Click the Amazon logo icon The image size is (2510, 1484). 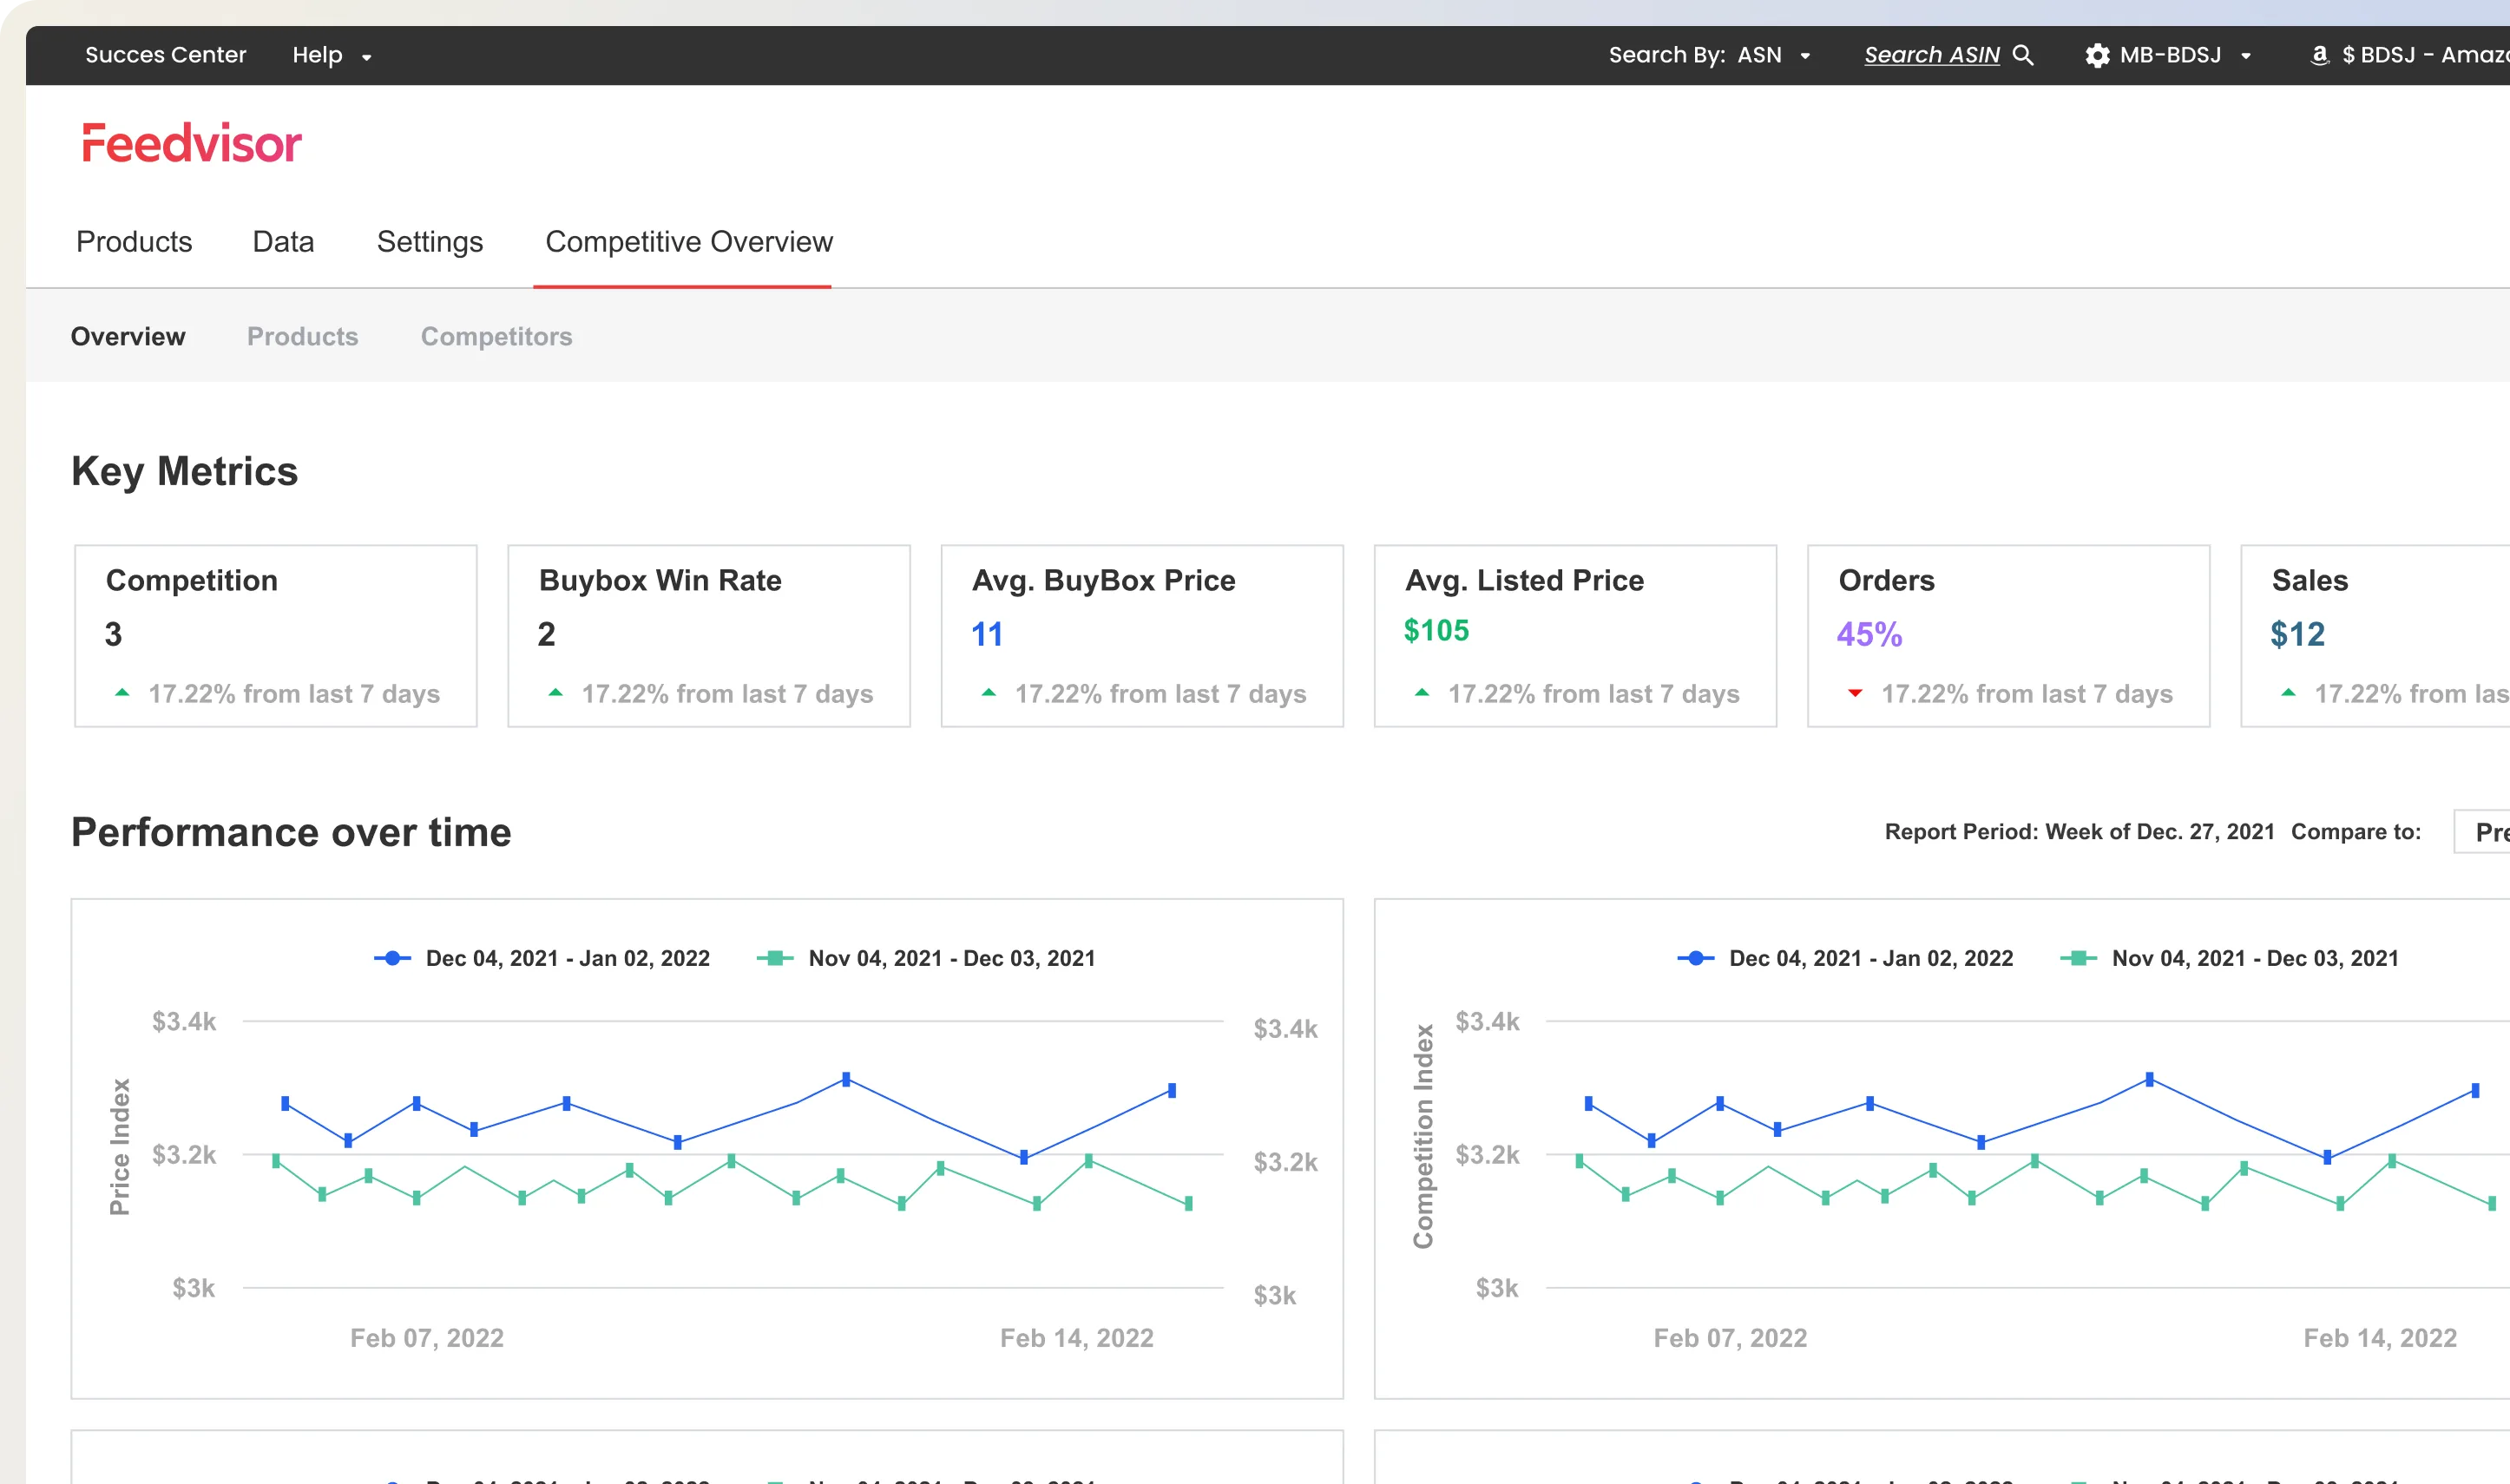click(2320, 55)
